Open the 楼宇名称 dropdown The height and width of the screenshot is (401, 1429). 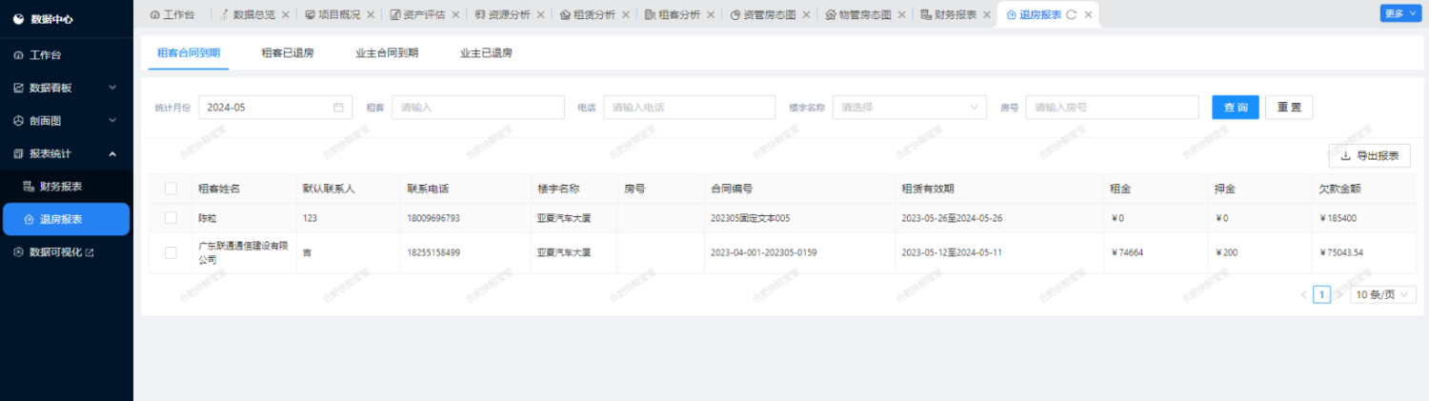coord(909,108)
